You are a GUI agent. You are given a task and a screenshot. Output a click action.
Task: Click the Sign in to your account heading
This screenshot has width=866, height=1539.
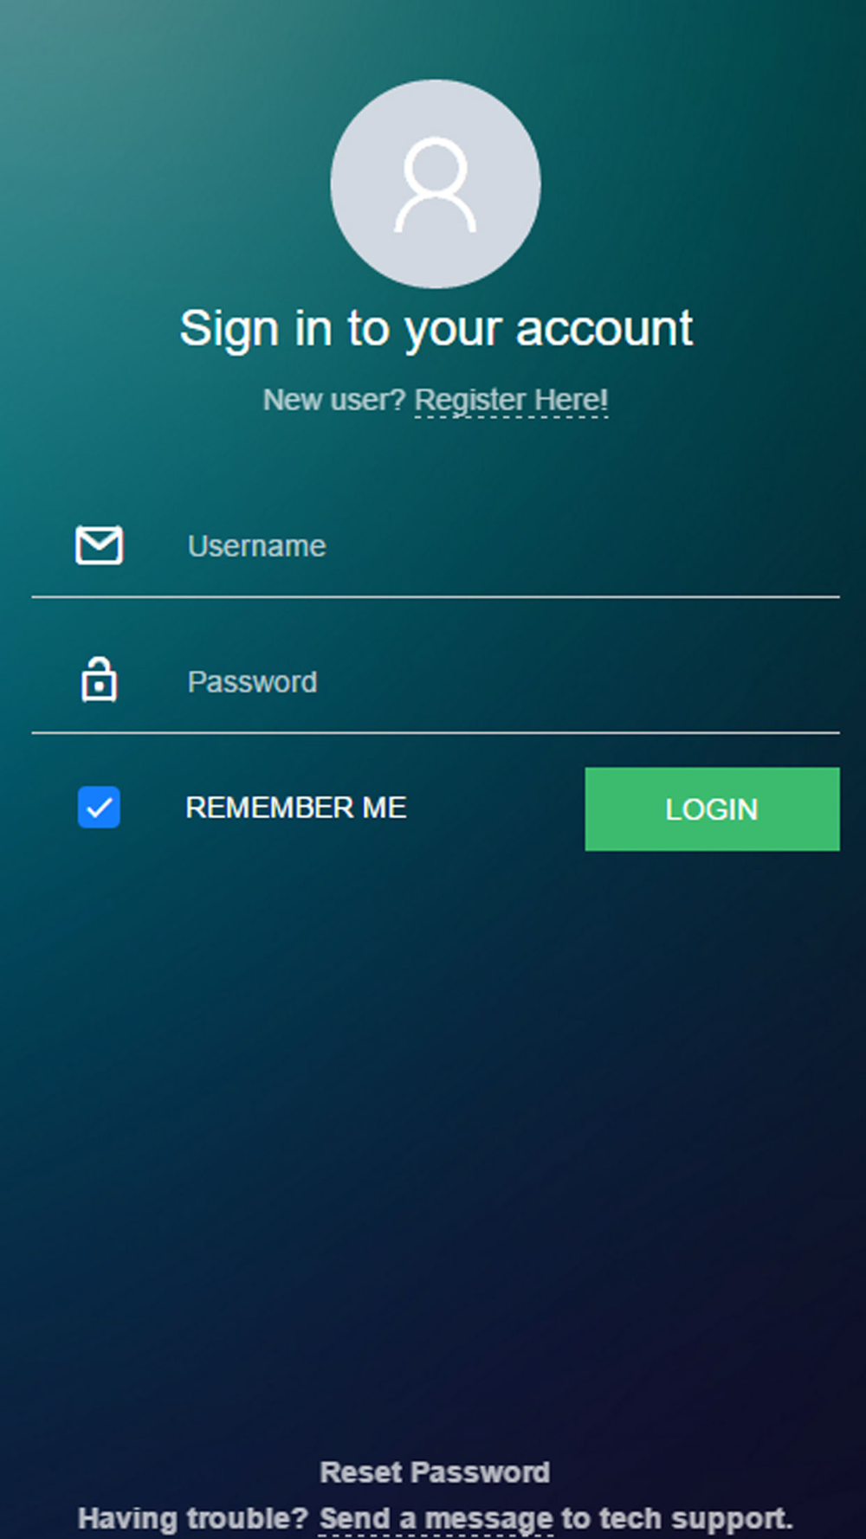coord(436,329)
